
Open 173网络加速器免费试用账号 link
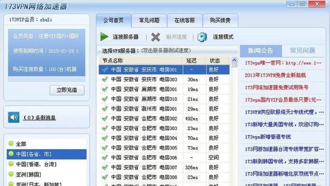[277, 87]
